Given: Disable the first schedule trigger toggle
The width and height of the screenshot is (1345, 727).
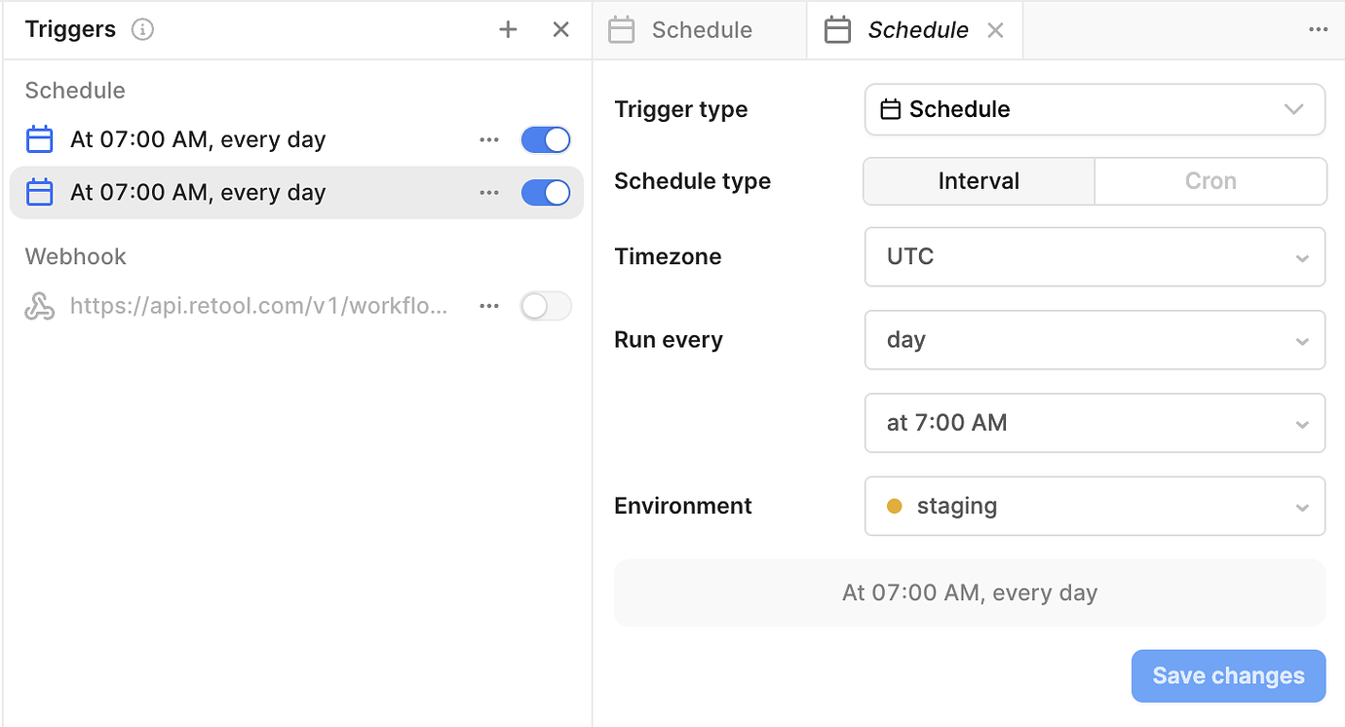Looking at the screenshot, I should pos(546,140).
